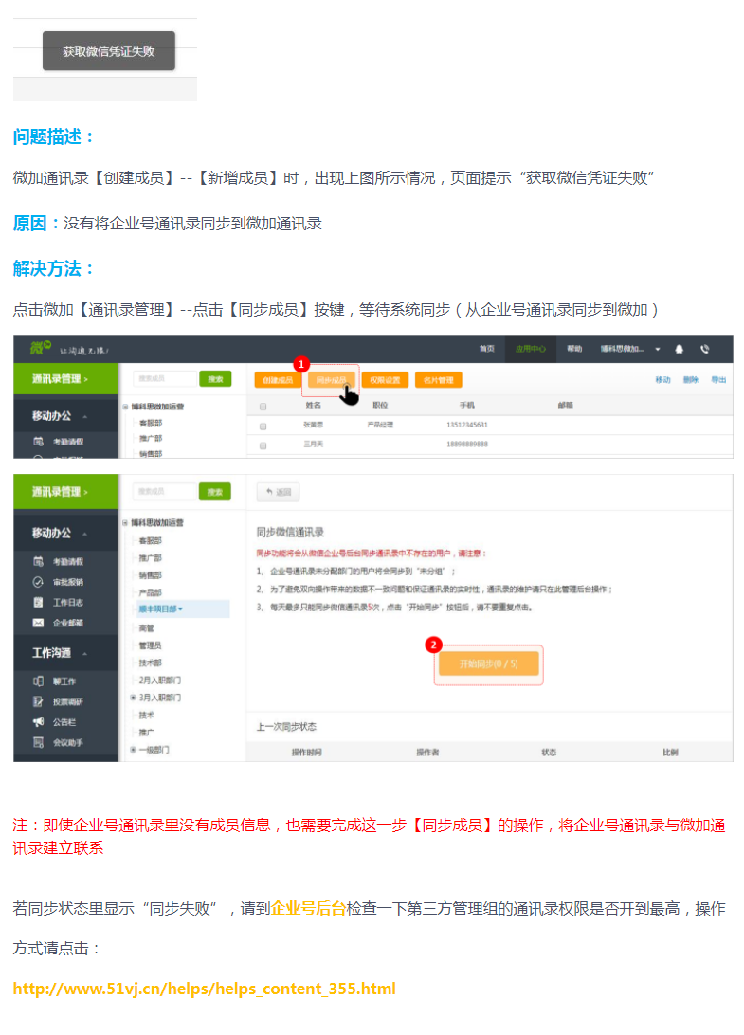Click phone number 13512345631 in the table
Screen dimensions: 744x1035
466,425
